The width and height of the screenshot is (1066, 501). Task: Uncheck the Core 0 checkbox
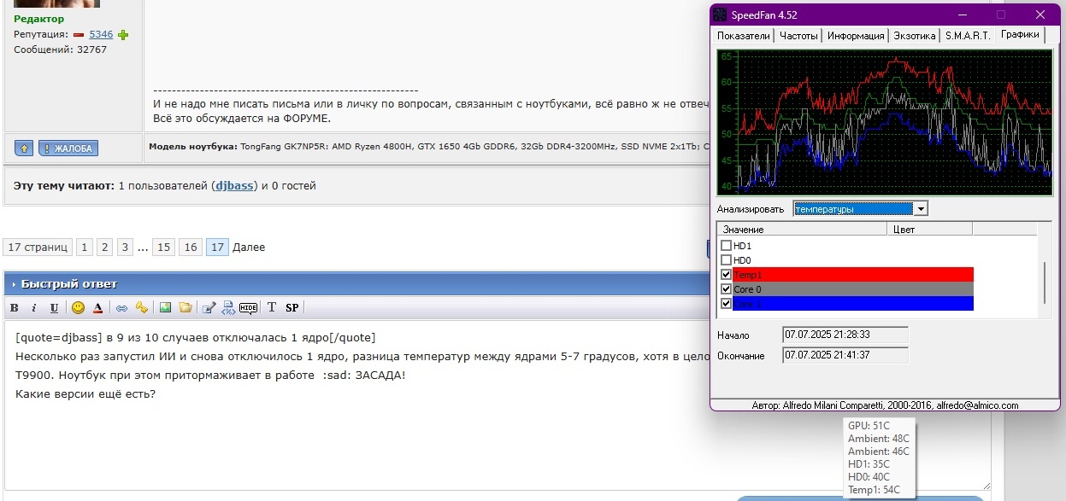(726, 289)
